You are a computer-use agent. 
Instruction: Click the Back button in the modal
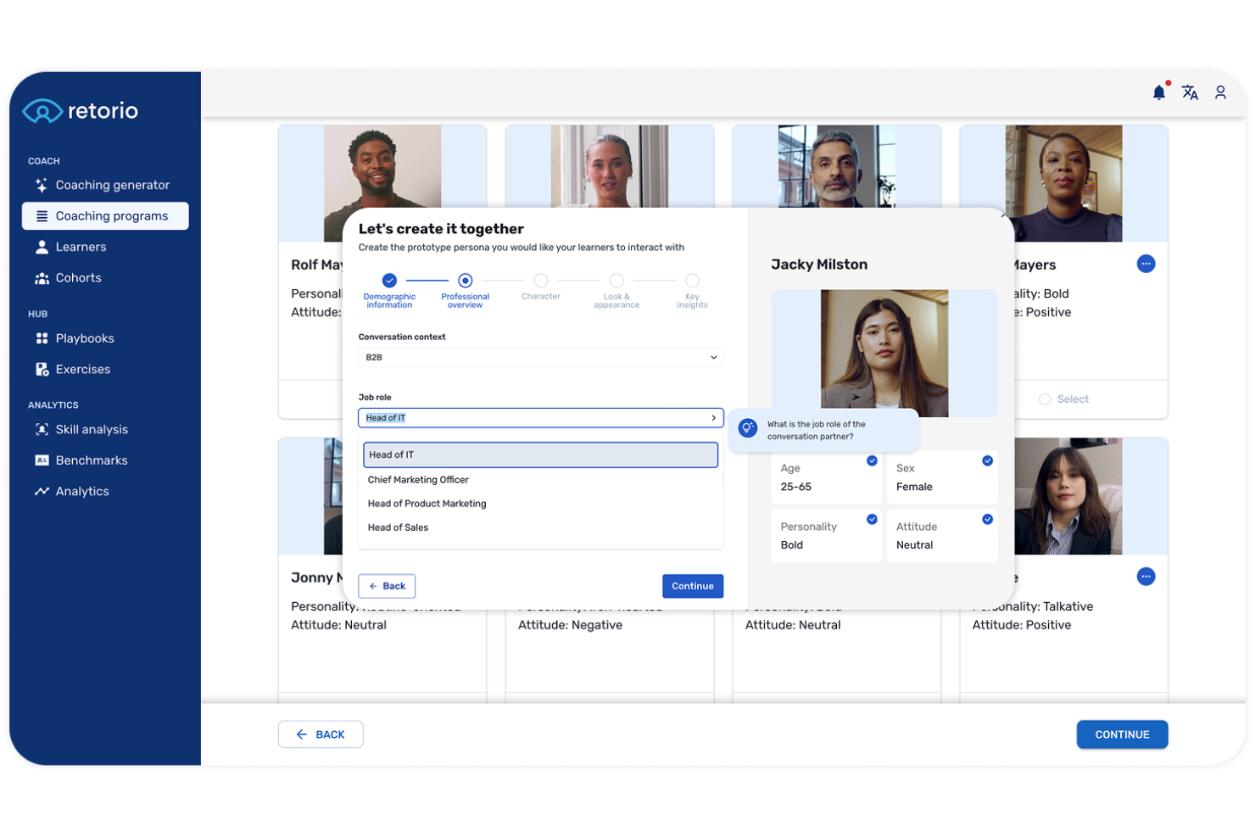[x=387, y=586]
